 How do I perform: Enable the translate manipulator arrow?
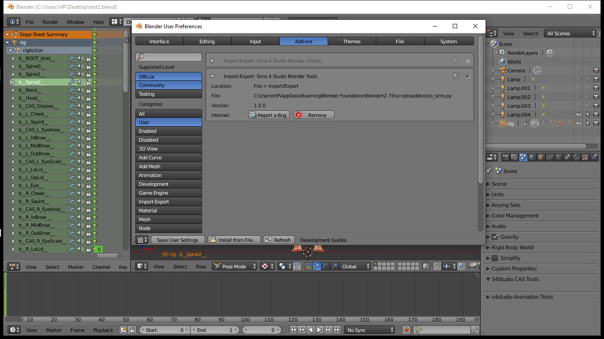317,266
